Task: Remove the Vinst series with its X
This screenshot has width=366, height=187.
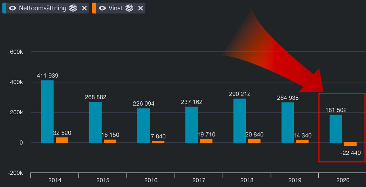Action: click(140, 8)
